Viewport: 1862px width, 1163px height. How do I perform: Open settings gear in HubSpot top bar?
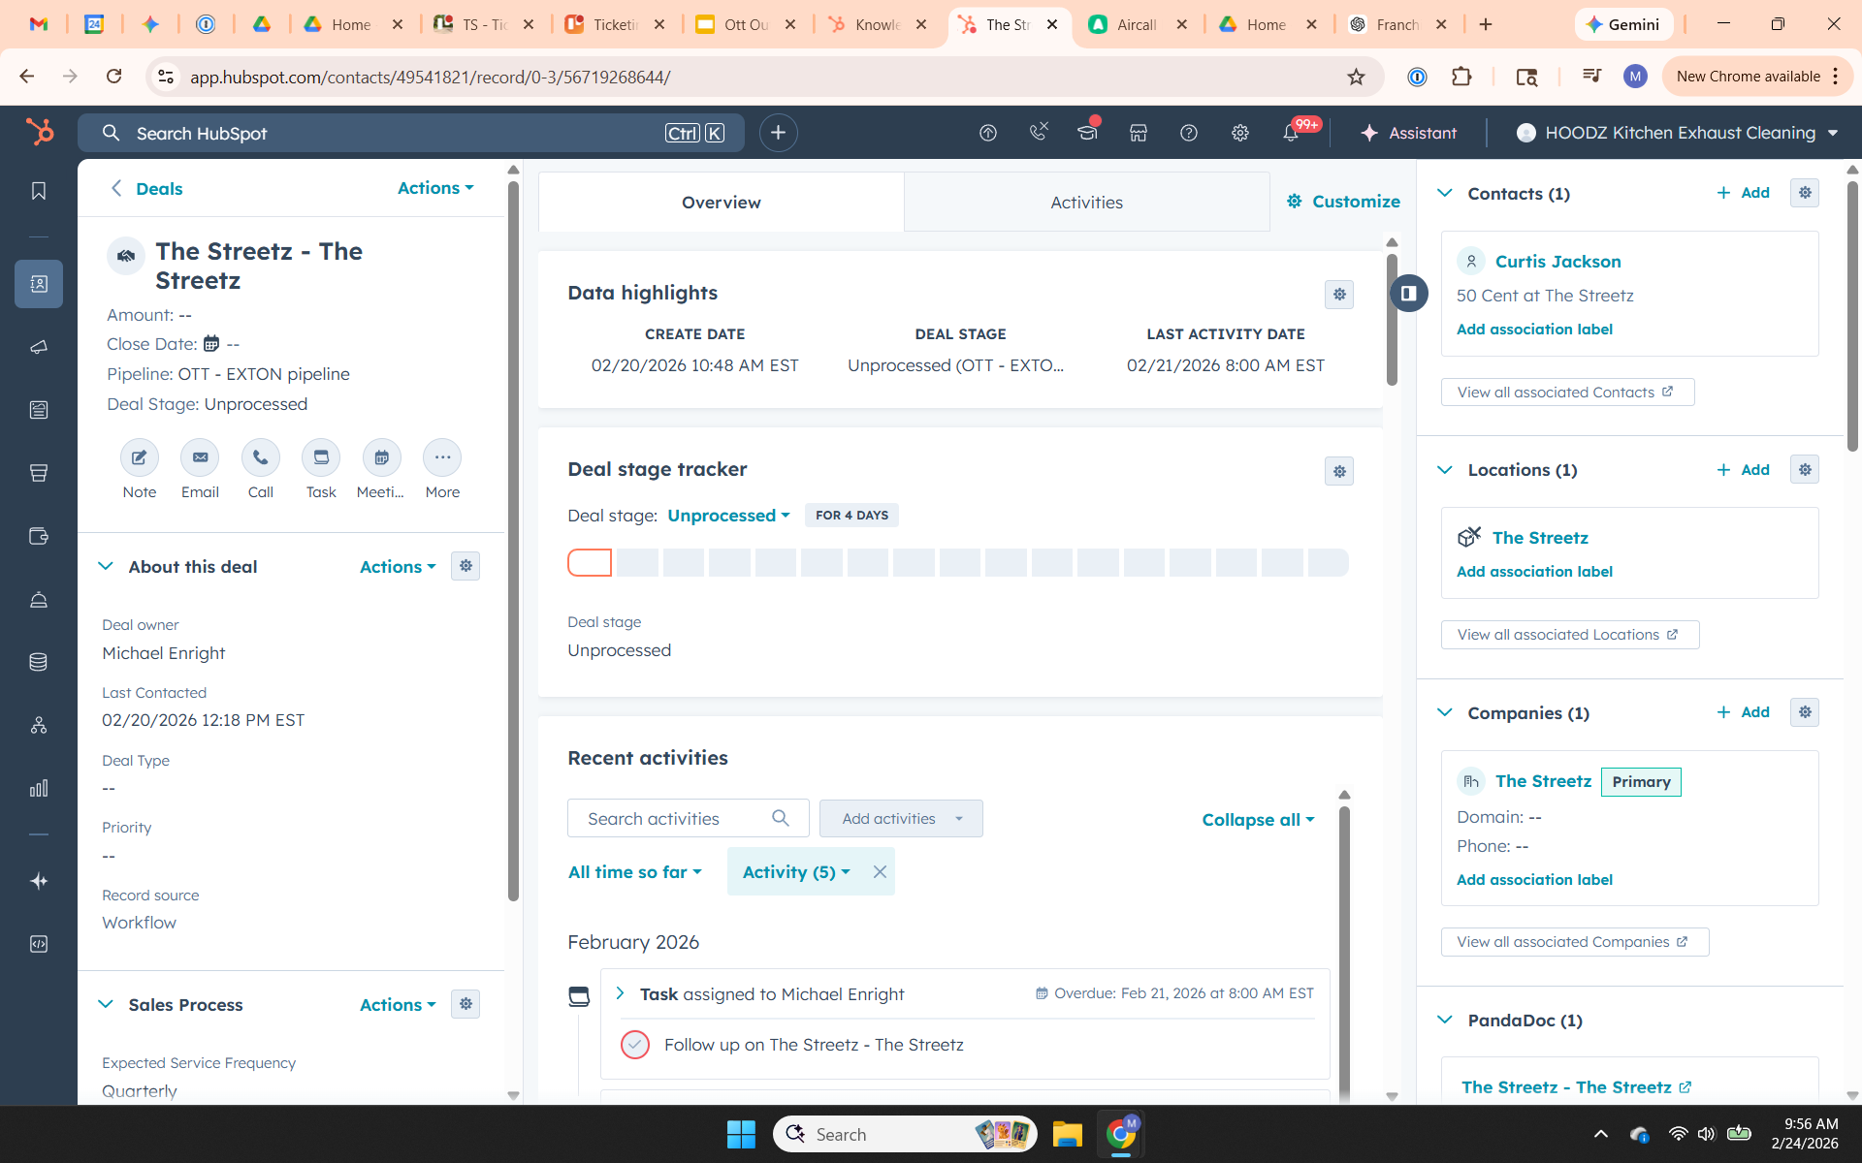tap(1239, 133)
